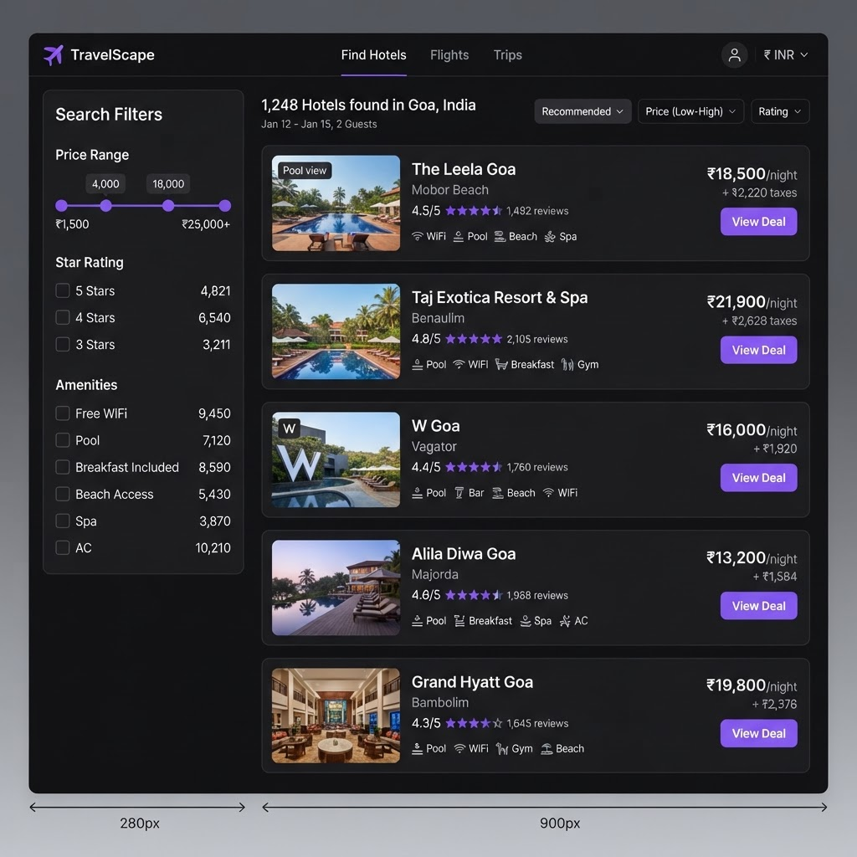Check the 3 Stars filter
The width and height of the screenshot is (857, 857).
[63, 344]
